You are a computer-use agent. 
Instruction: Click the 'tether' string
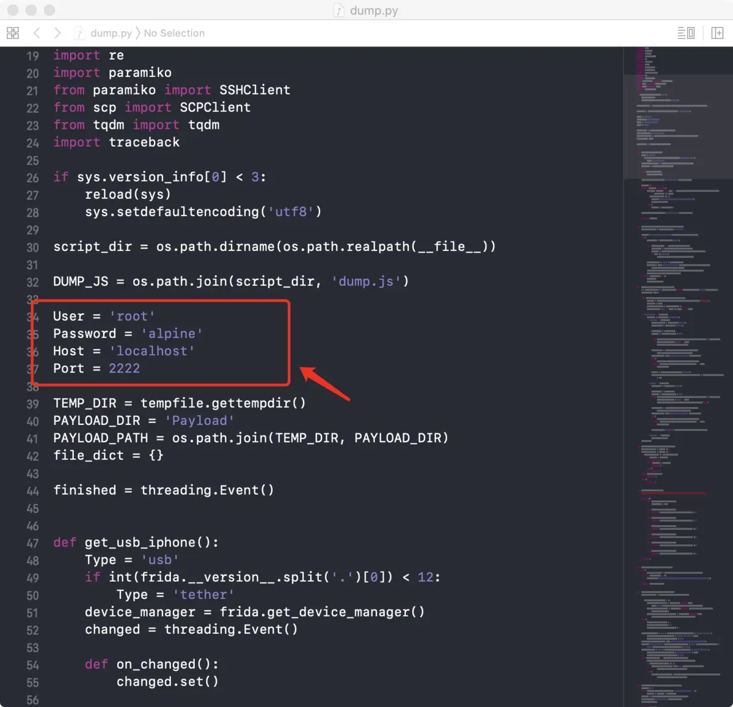[203, 595]
